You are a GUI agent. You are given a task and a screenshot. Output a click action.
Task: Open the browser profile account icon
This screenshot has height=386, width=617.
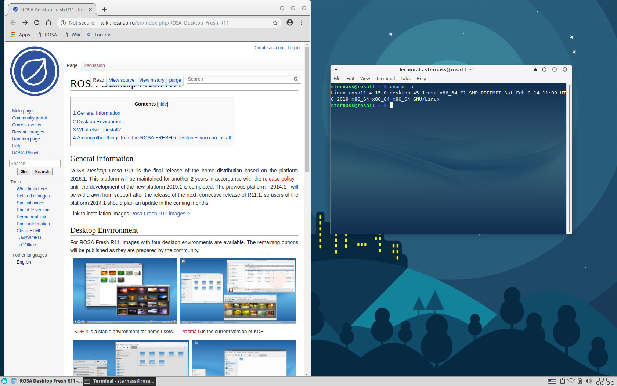tap(290, 23)
